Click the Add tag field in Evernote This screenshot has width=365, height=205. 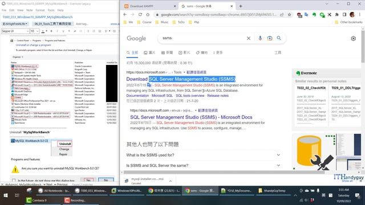tap(82, 24)
